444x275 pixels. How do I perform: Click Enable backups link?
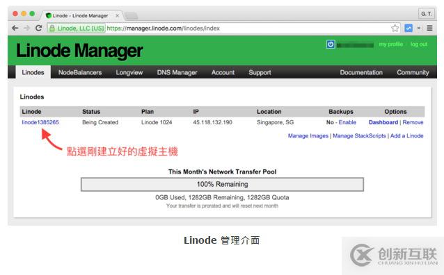(x=347, y=122)
